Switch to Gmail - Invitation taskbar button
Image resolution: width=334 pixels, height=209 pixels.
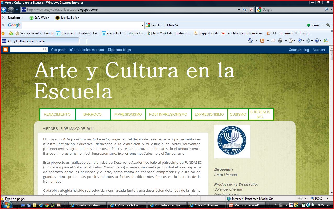point(88,205)
